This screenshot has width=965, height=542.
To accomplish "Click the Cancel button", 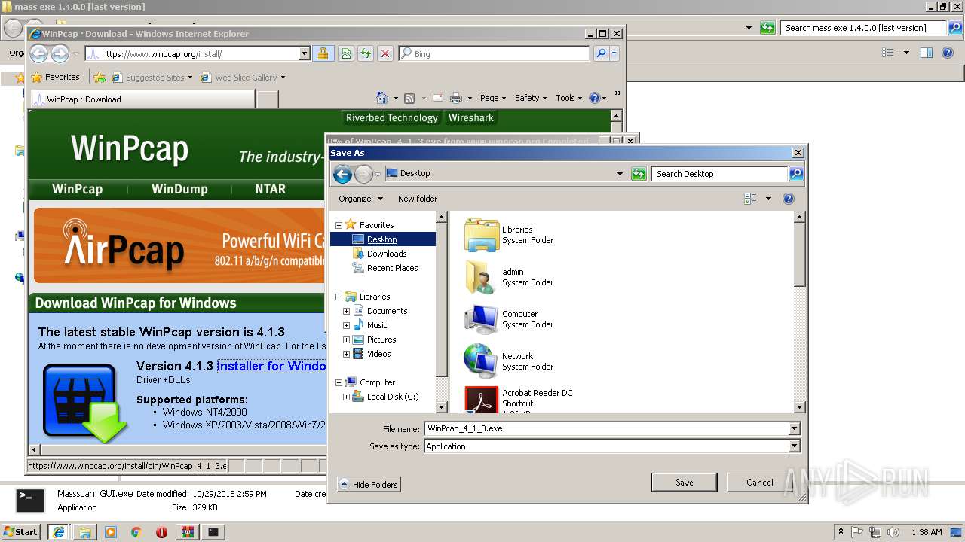I will pos(759,483).
